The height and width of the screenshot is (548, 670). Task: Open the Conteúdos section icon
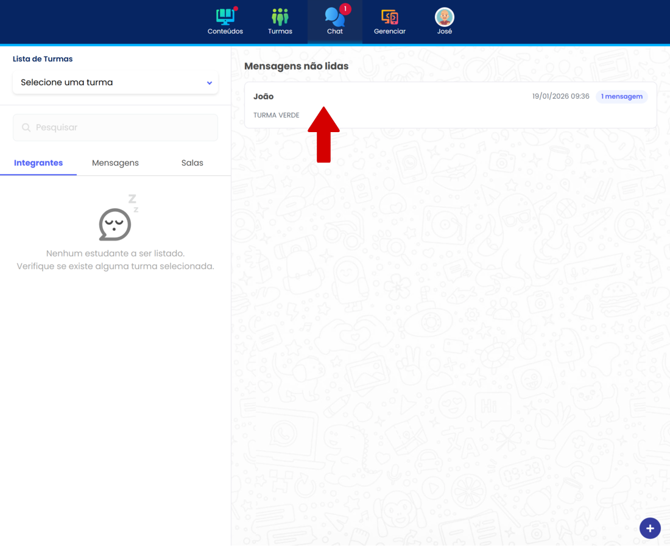(225, 17)
